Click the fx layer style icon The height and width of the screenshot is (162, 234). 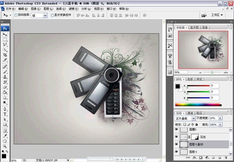(x=194, y=158)
